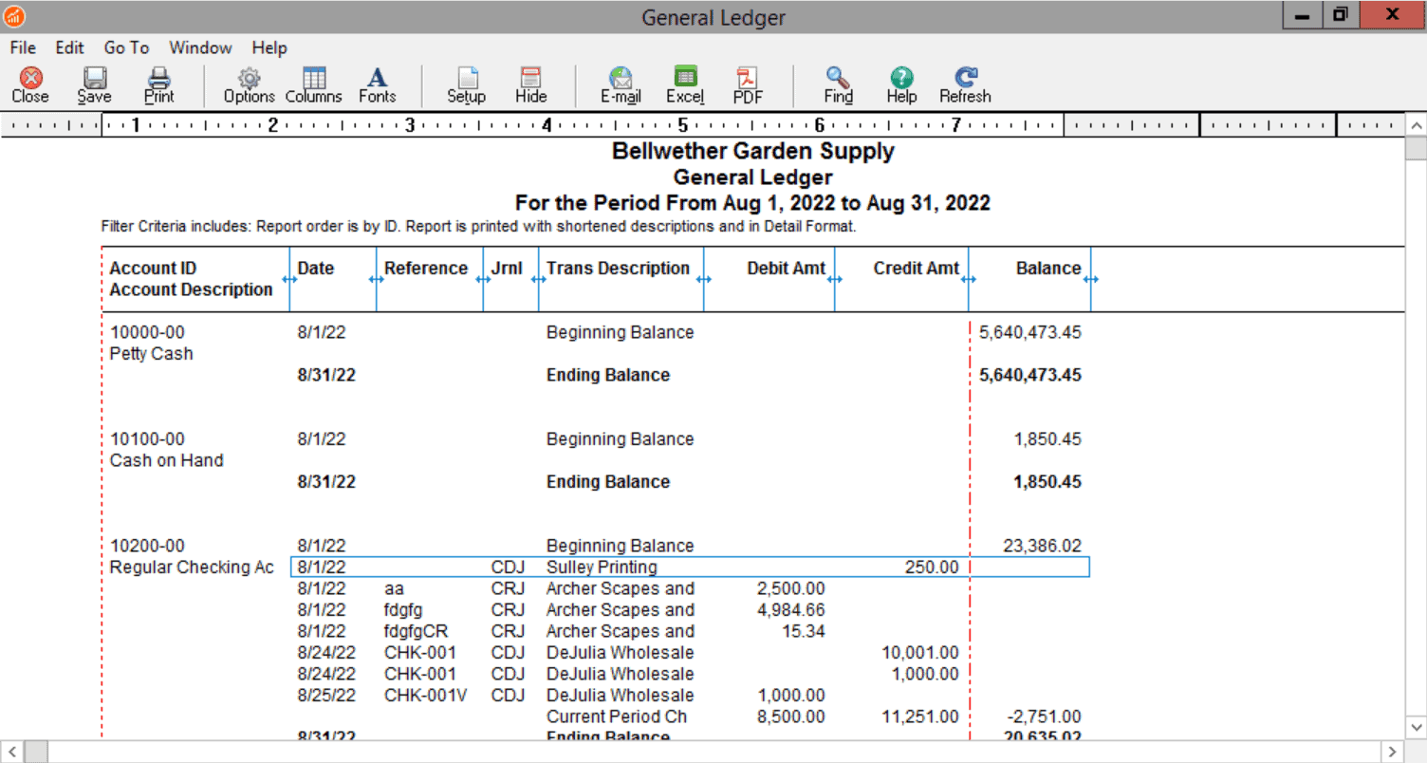The height and width of the screenshot is (763, 1427).
Task: Click the vertical scrollbar up arrow
Action: pyautogui.click(x=1417, y=125)
